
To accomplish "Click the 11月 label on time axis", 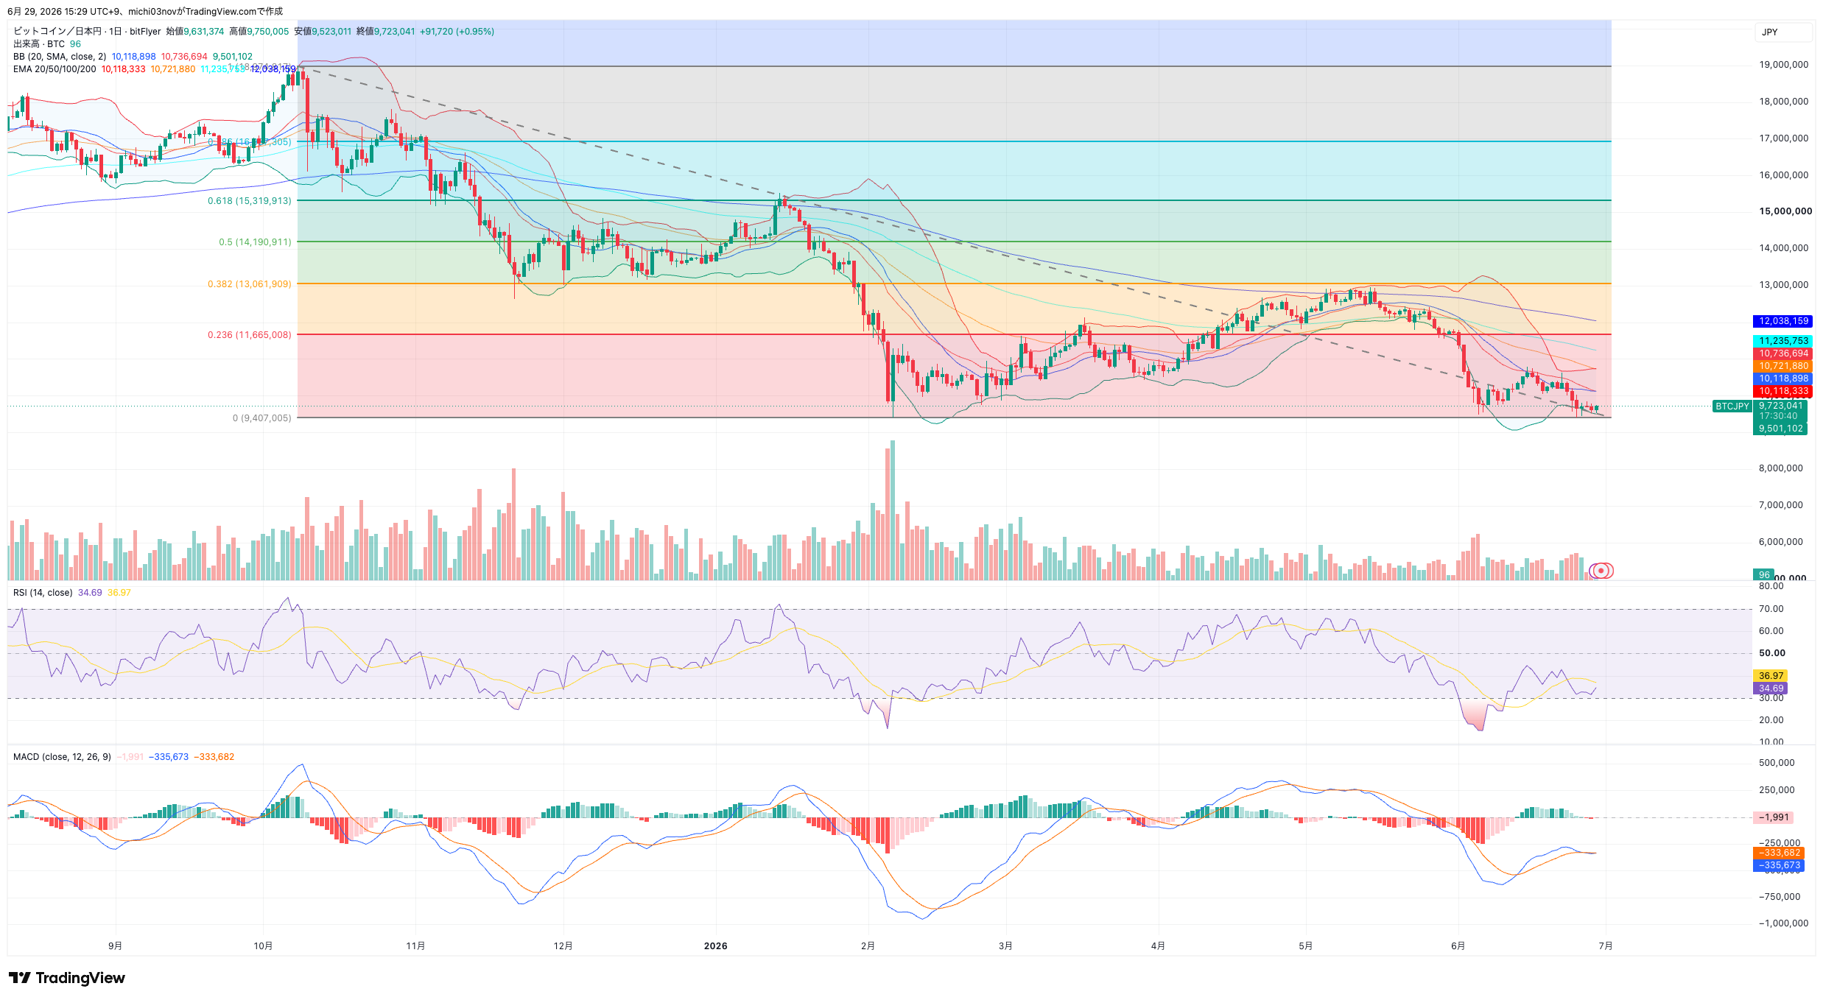I will click(415, 946).
